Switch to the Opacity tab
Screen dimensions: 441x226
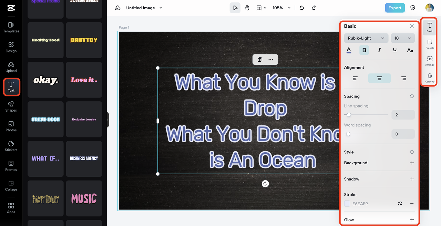pos(430,78)
